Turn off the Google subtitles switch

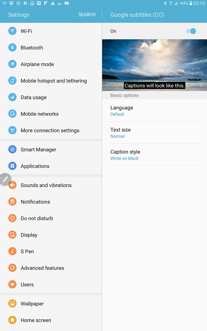tap(191, 31)
